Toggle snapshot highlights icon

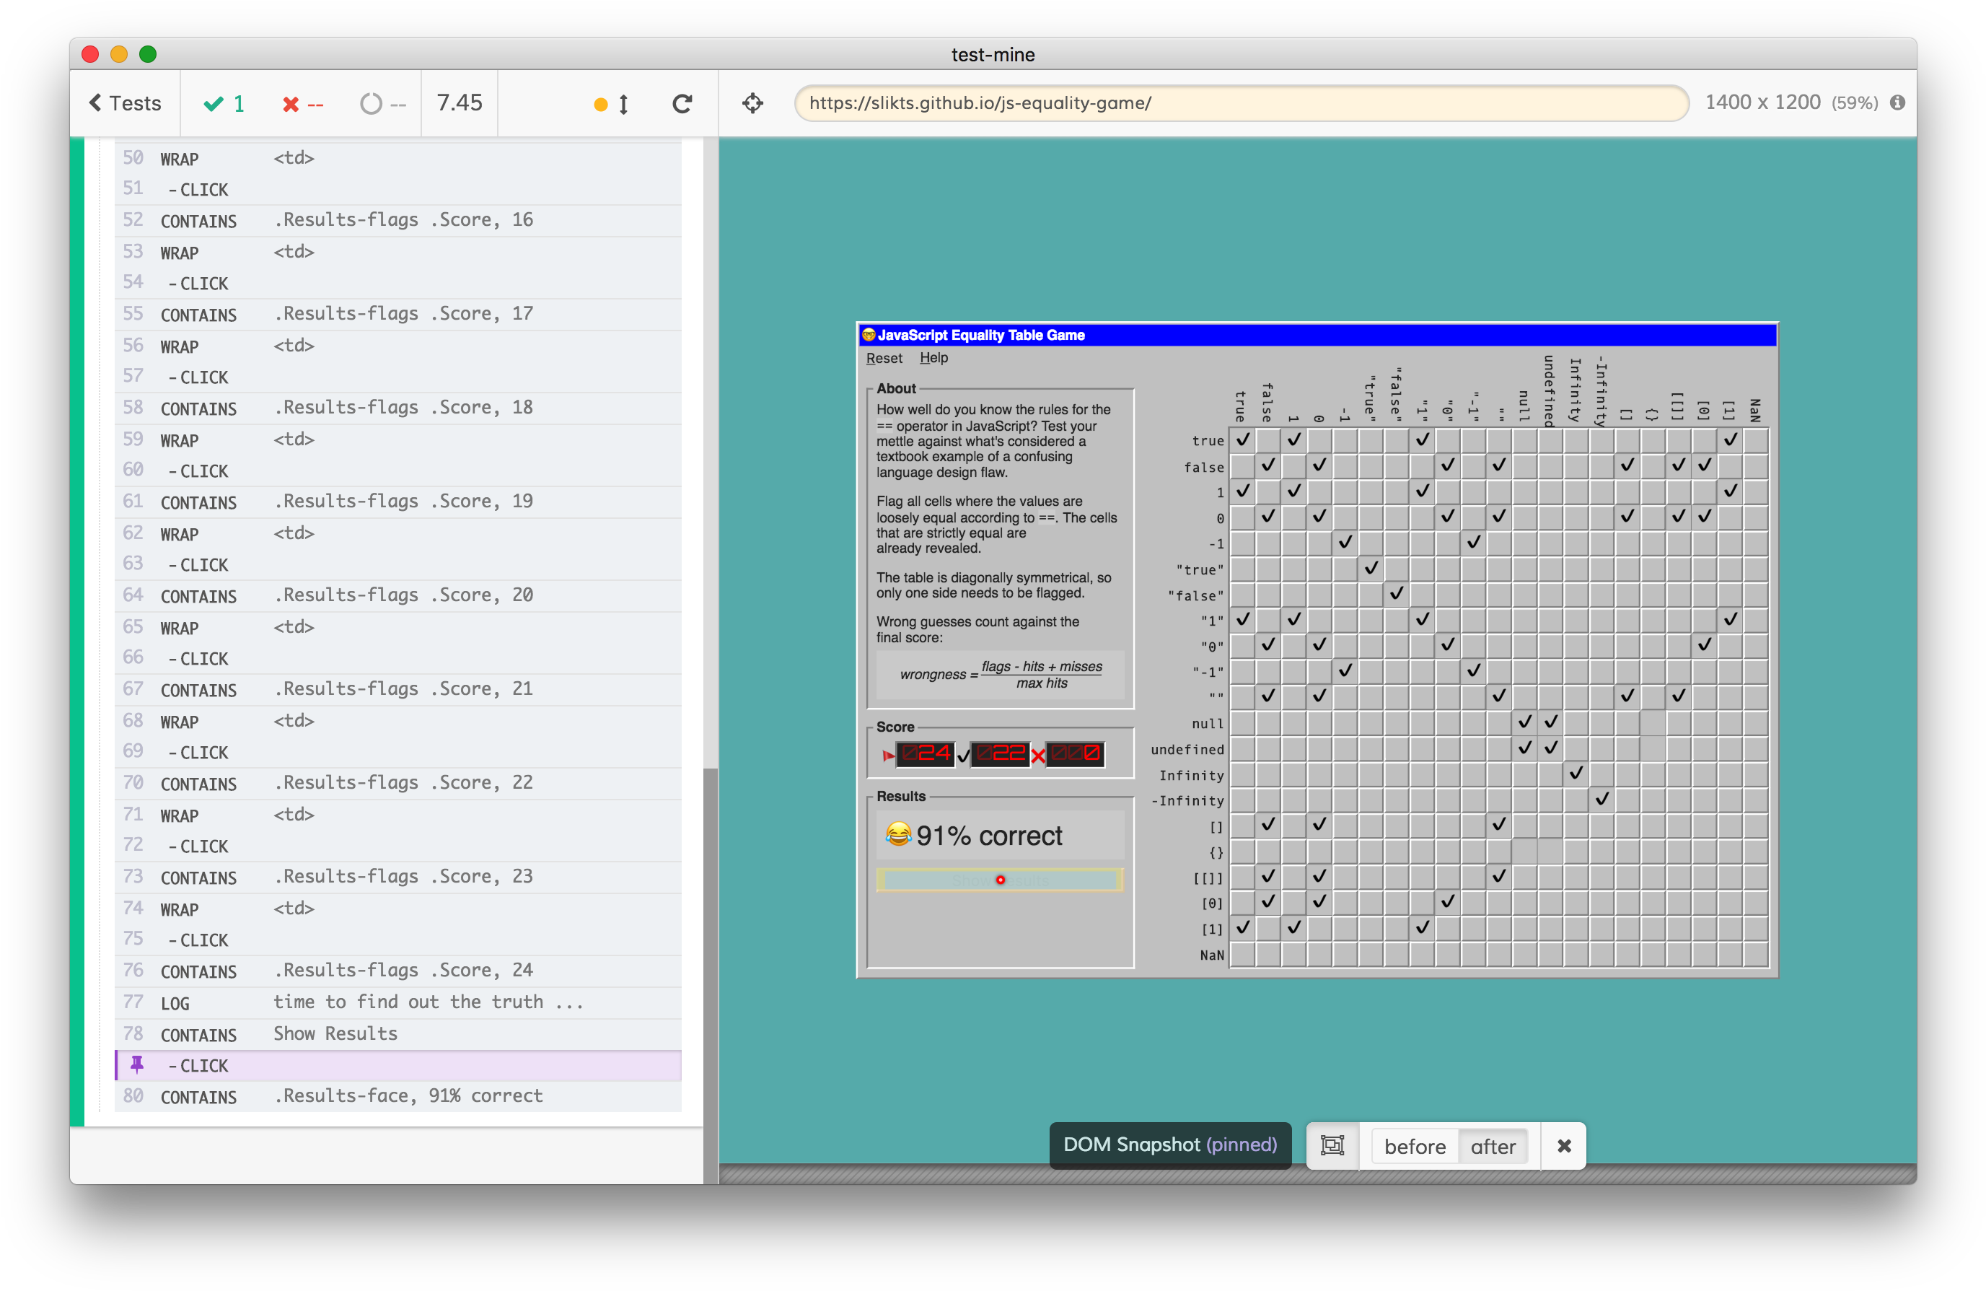click(1332, 1145)
